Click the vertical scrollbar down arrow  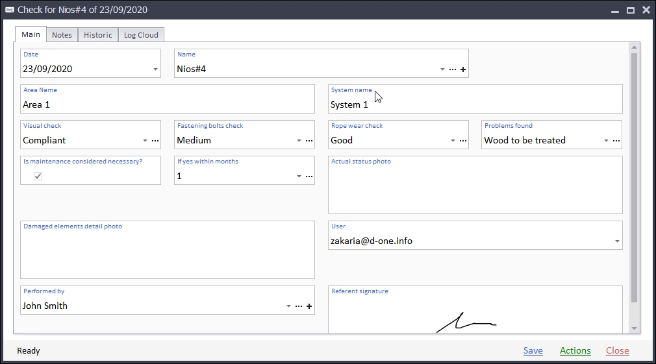pyautogui.click(x=635, y=329)
